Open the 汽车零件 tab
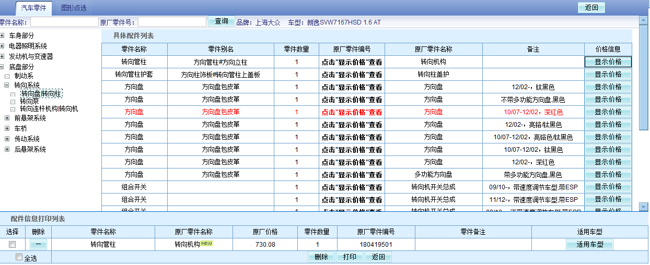650x265 pixels. coord(34,8)
